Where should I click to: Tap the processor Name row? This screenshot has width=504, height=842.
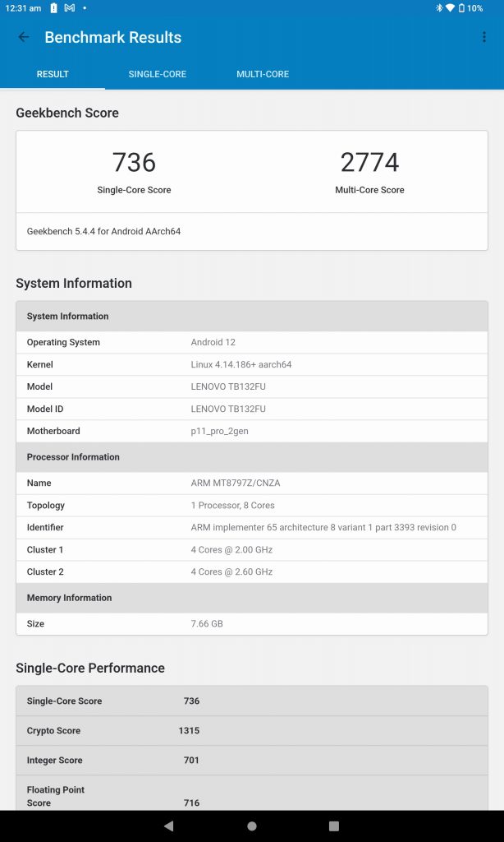[252, 483]
